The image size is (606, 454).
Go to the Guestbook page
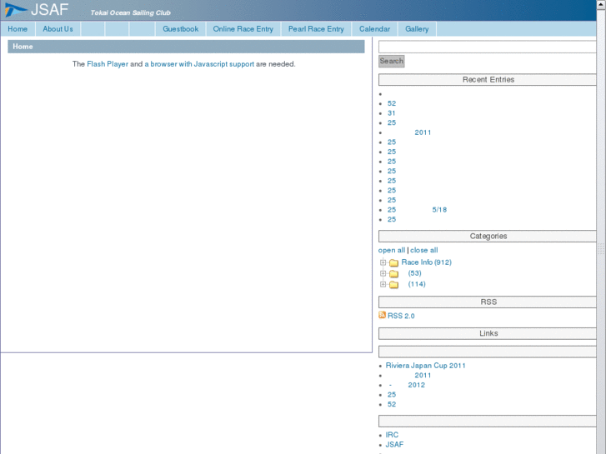pos(180,29)
